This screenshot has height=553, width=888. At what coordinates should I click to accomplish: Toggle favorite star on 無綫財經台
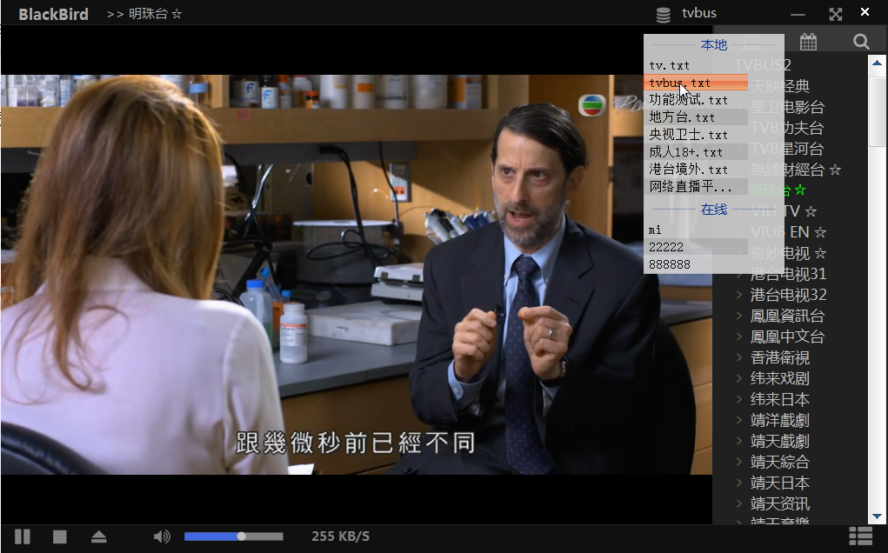(x=835, y=170)
